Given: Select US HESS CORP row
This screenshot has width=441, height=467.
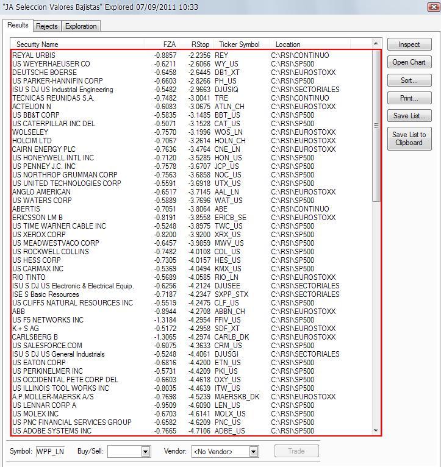Looking at the screenshot, I should pos(192,260).
